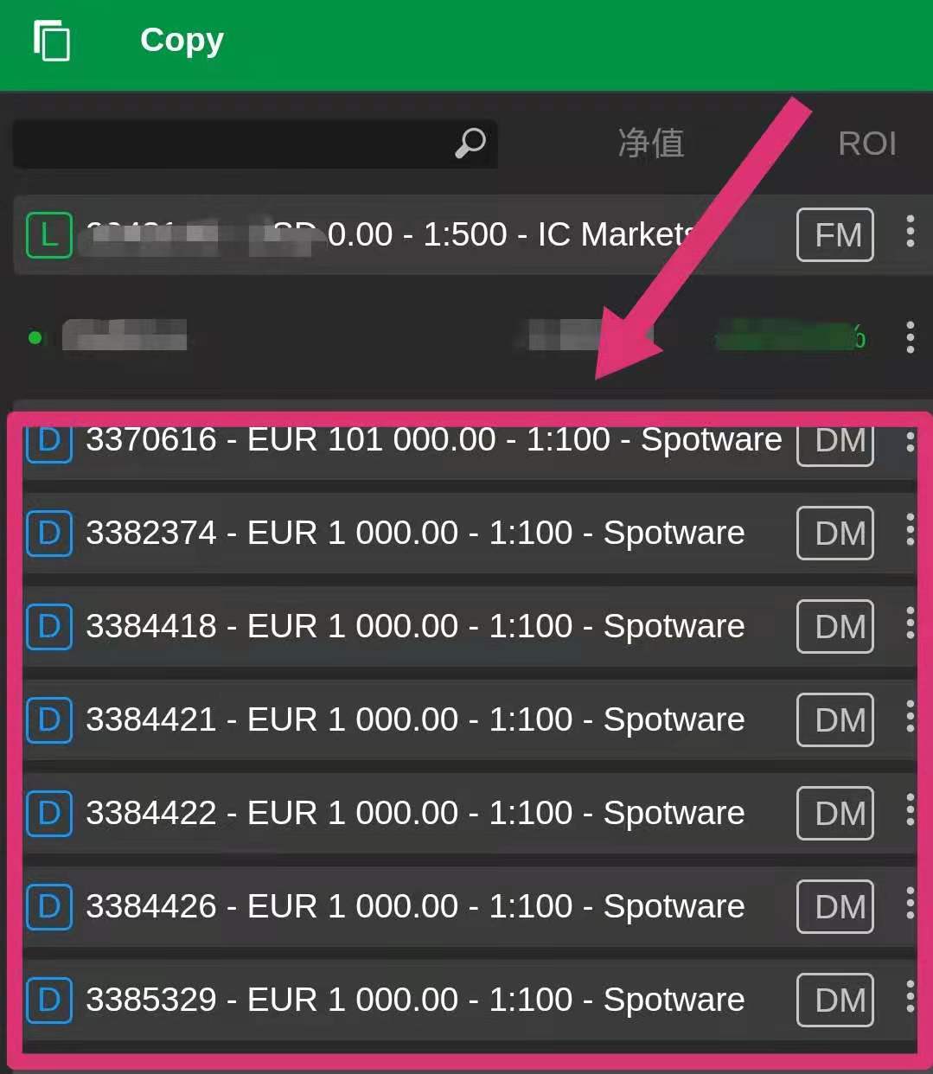Tap the D badge next to 3384418

49,626
